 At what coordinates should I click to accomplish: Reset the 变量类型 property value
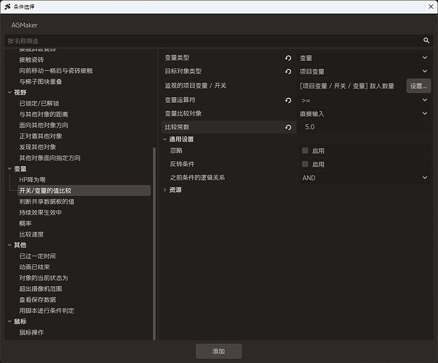pyautogui.click(x=288, y=58)
